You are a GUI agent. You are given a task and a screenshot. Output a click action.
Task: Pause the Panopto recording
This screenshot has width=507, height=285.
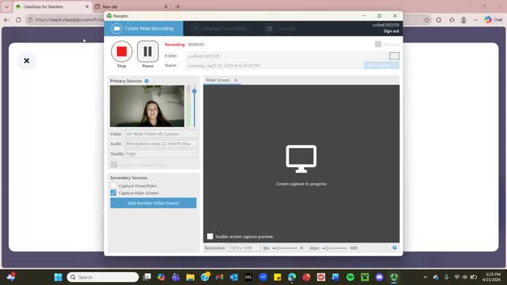[x=148, y=51]
